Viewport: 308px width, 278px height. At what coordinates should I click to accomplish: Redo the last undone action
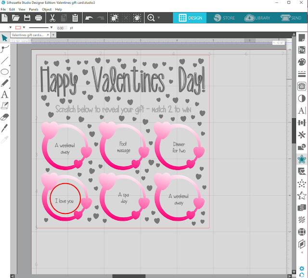pyautogui.click(x=101, y=18)
